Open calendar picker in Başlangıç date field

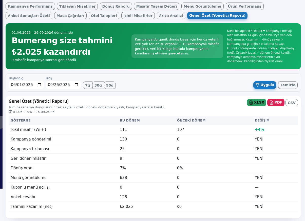coord(40,85)
